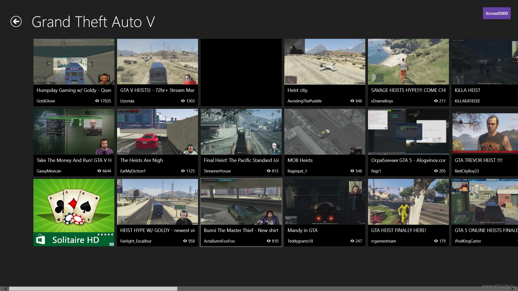
Task: Click the 'GTA HEIST FINALLY HERE!' title
Action: pos(398,230)
